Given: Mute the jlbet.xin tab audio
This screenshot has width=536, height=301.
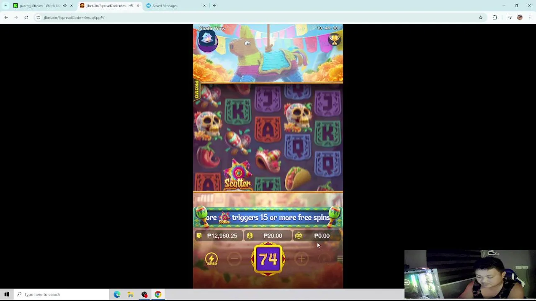Looking at the screenshot, I should click(x=131, y=6).
